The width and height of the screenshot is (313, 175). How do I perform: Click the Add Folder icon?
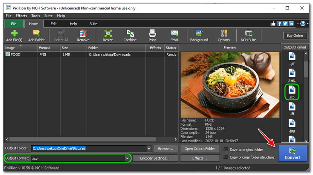click(36, 35)
